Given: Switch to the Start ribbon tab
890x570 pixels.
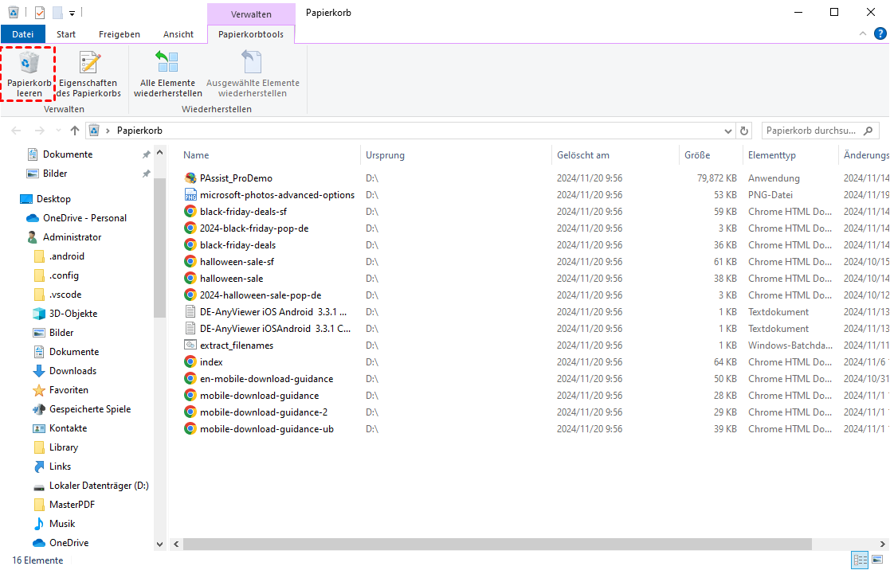Looking at the screenshot, I should coord(66,34).
